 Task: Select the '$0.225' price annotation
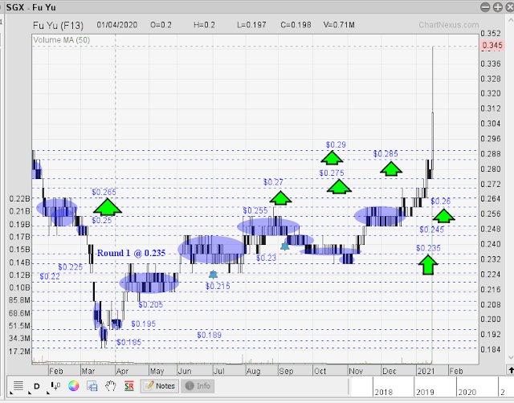click(71, 267)
